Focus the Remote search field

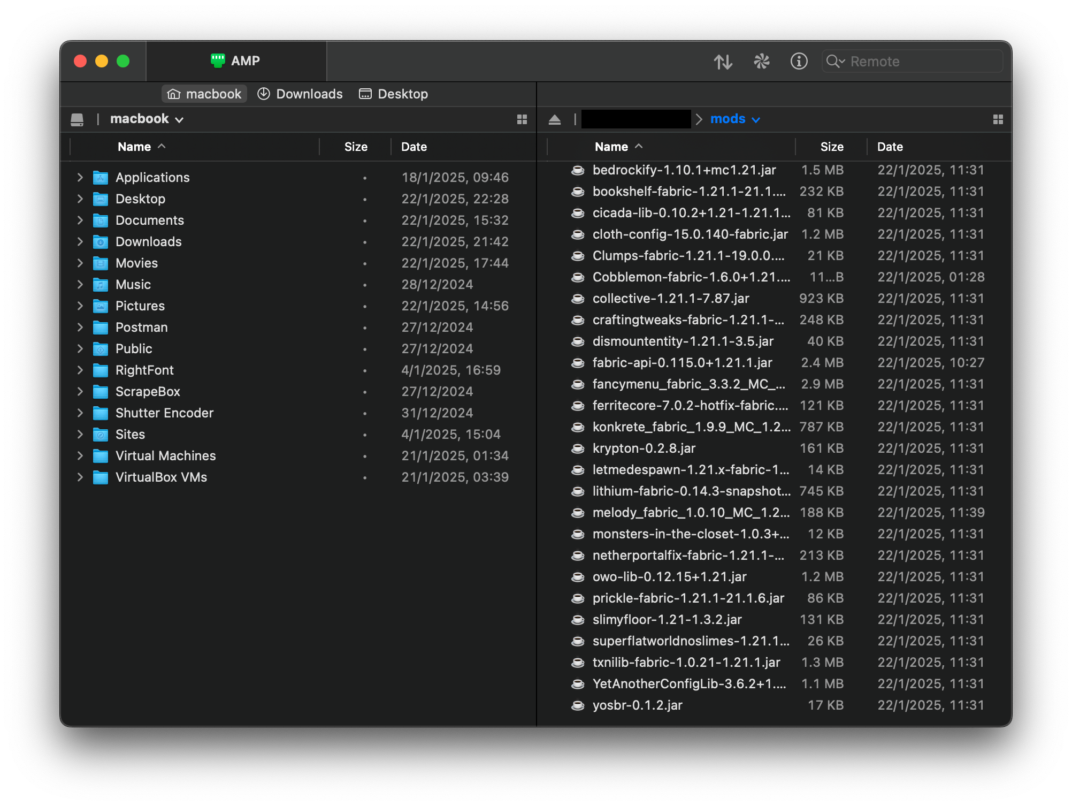[912, 62]
